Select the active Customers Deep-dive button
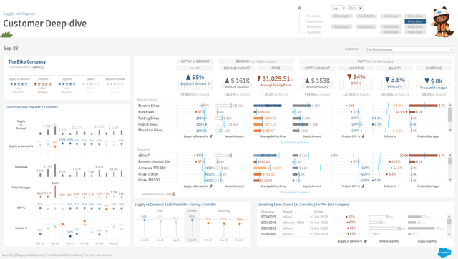This screenshot has width=458, height=259. [415, 21]
